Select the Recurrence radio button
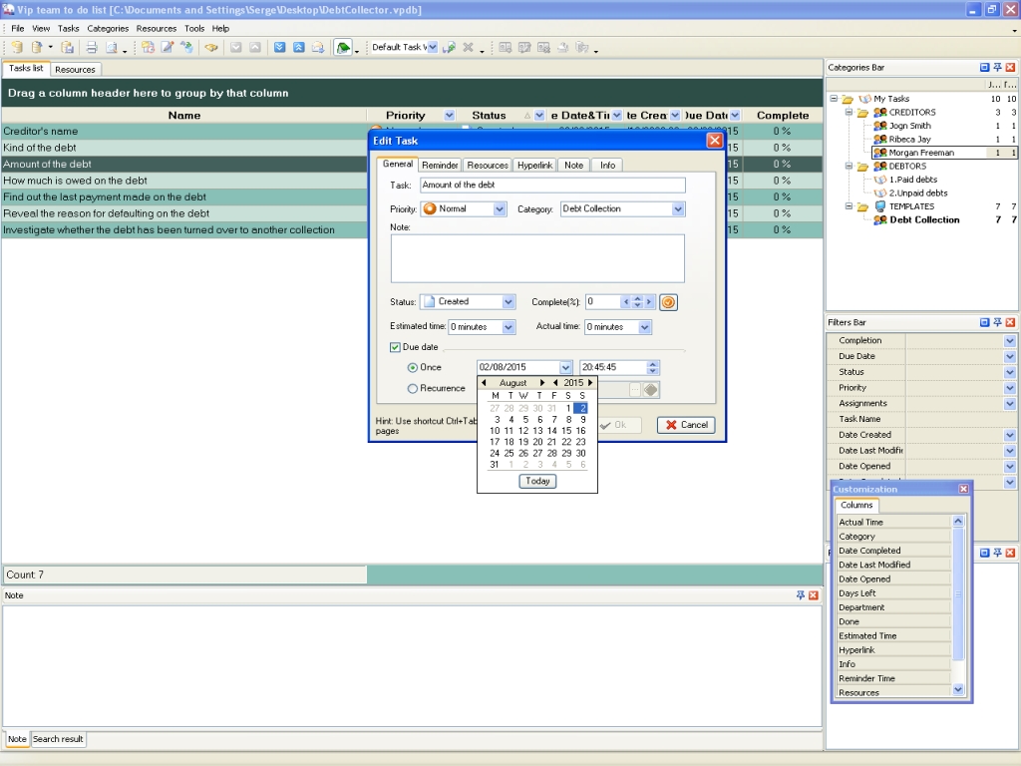Image resolution: width=1021 pixels, height=766 pixels. (413, 389)
